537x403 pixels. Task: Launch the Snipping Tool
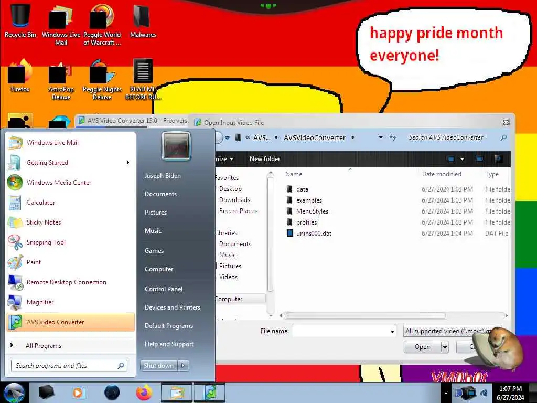(x=71, y=242)
